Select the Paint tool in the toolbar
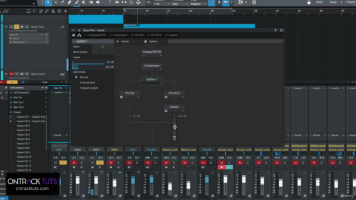The image size is (356, 200). 77,2
